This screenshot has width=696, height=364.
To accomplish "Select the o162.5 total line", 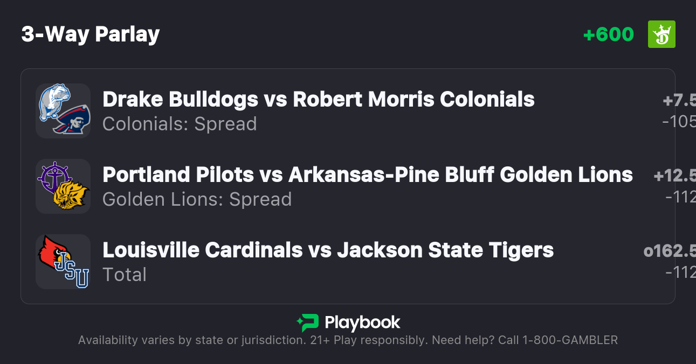I will click(670, 251).
